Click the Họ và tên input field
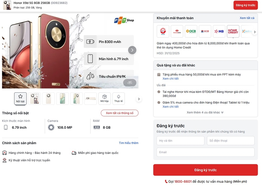Image resolution: width=262 pixels, height=186 pixels. 180,141
